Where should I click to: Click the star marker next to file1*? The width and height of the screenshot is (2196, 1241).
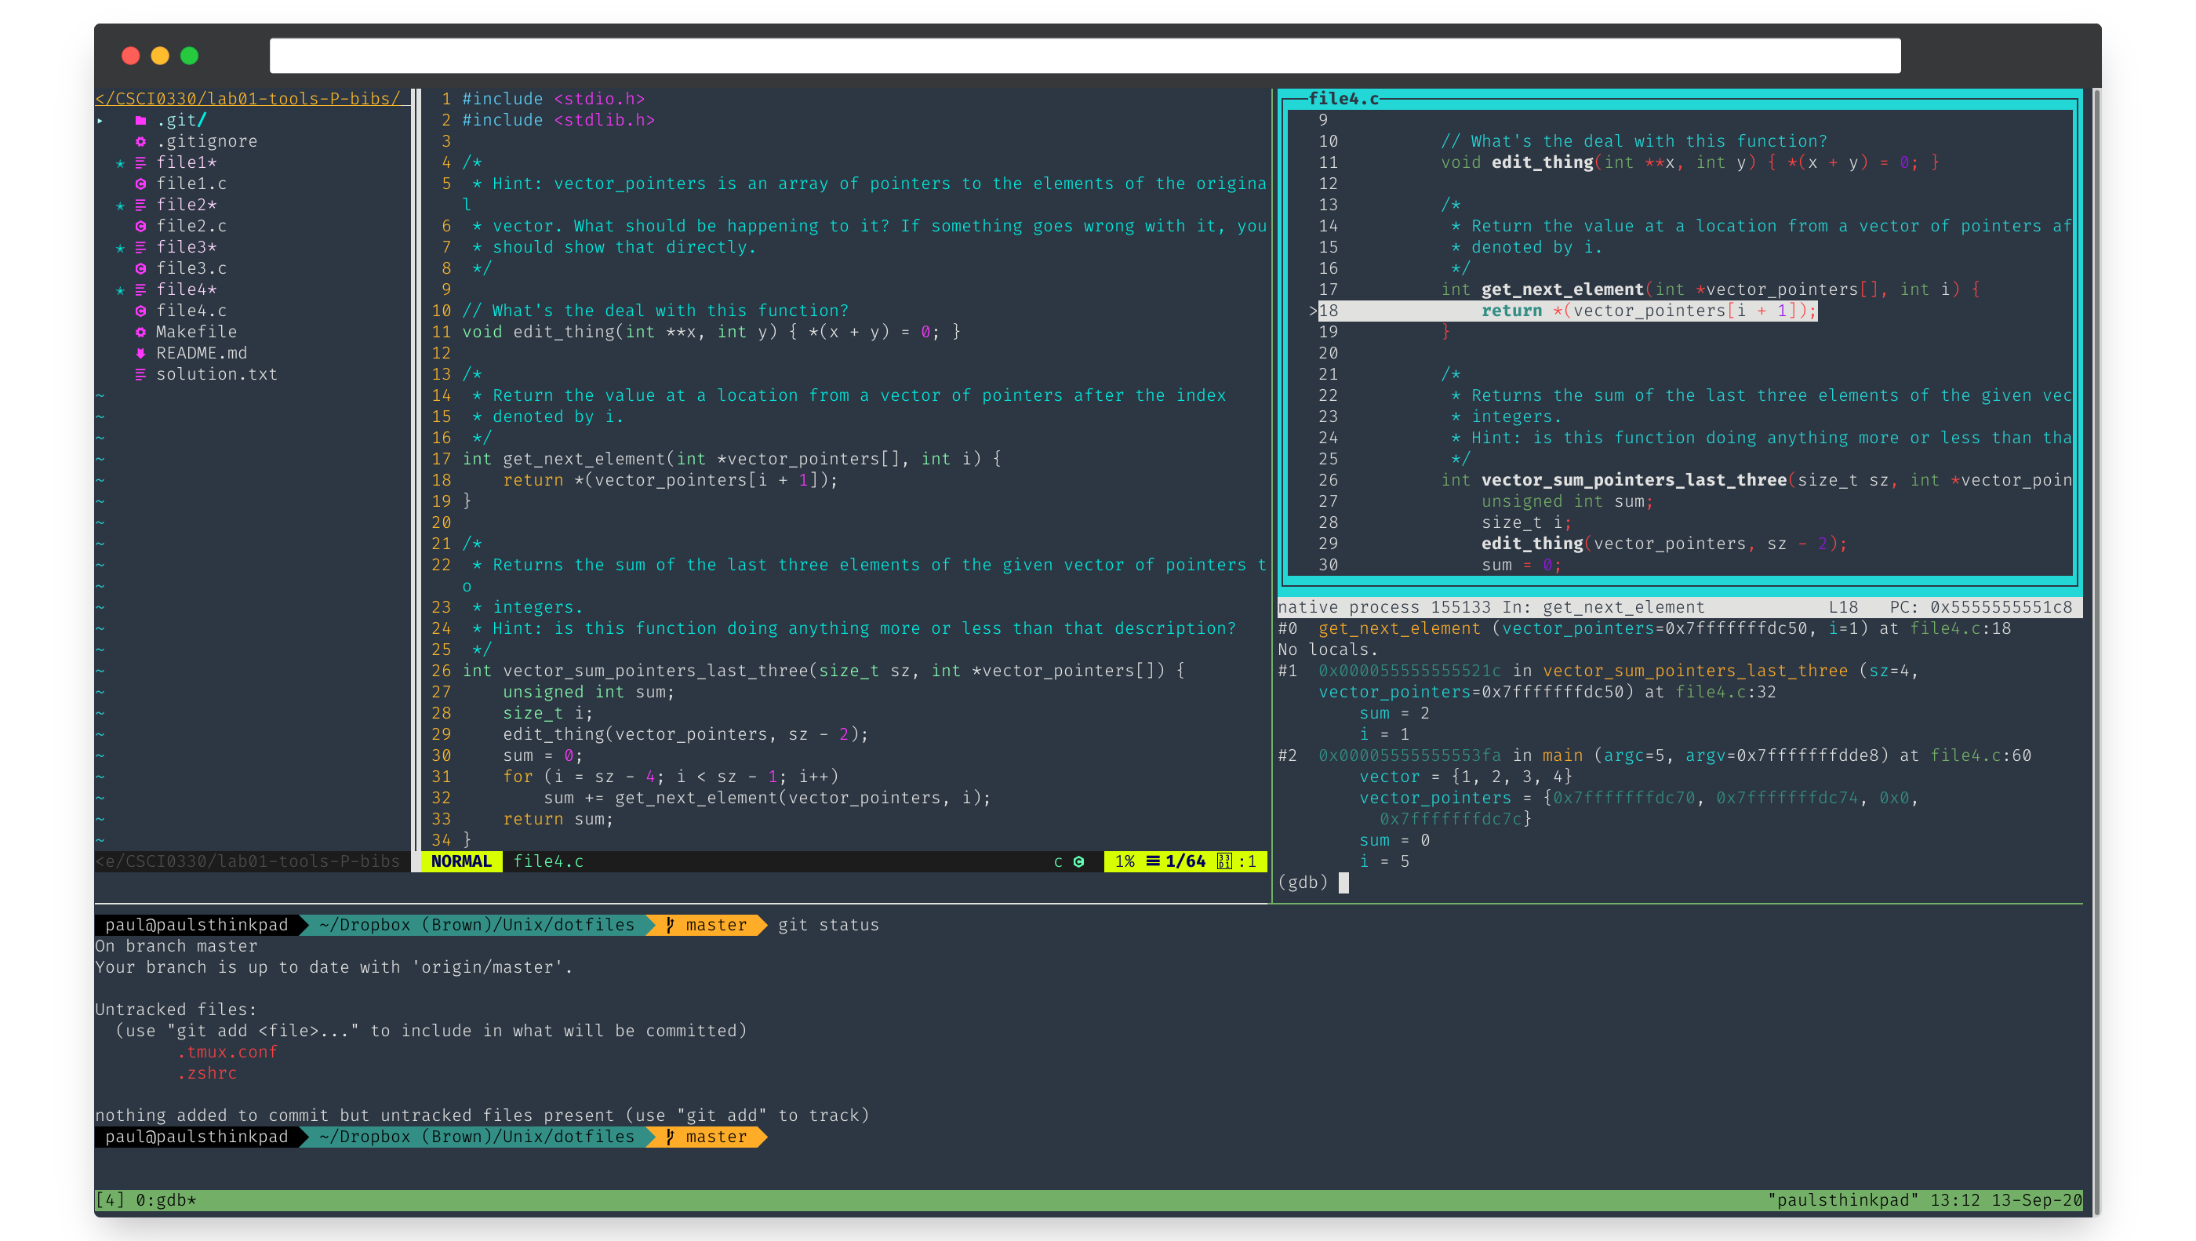click(x=120, y=164)
